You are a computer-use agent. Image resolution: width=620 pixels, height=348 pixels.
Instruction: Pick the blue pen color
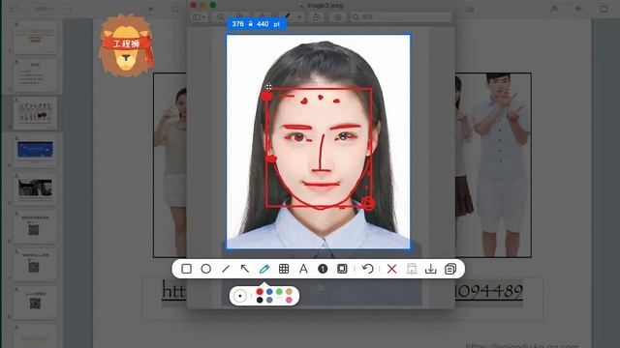click(x=269, y=292)
